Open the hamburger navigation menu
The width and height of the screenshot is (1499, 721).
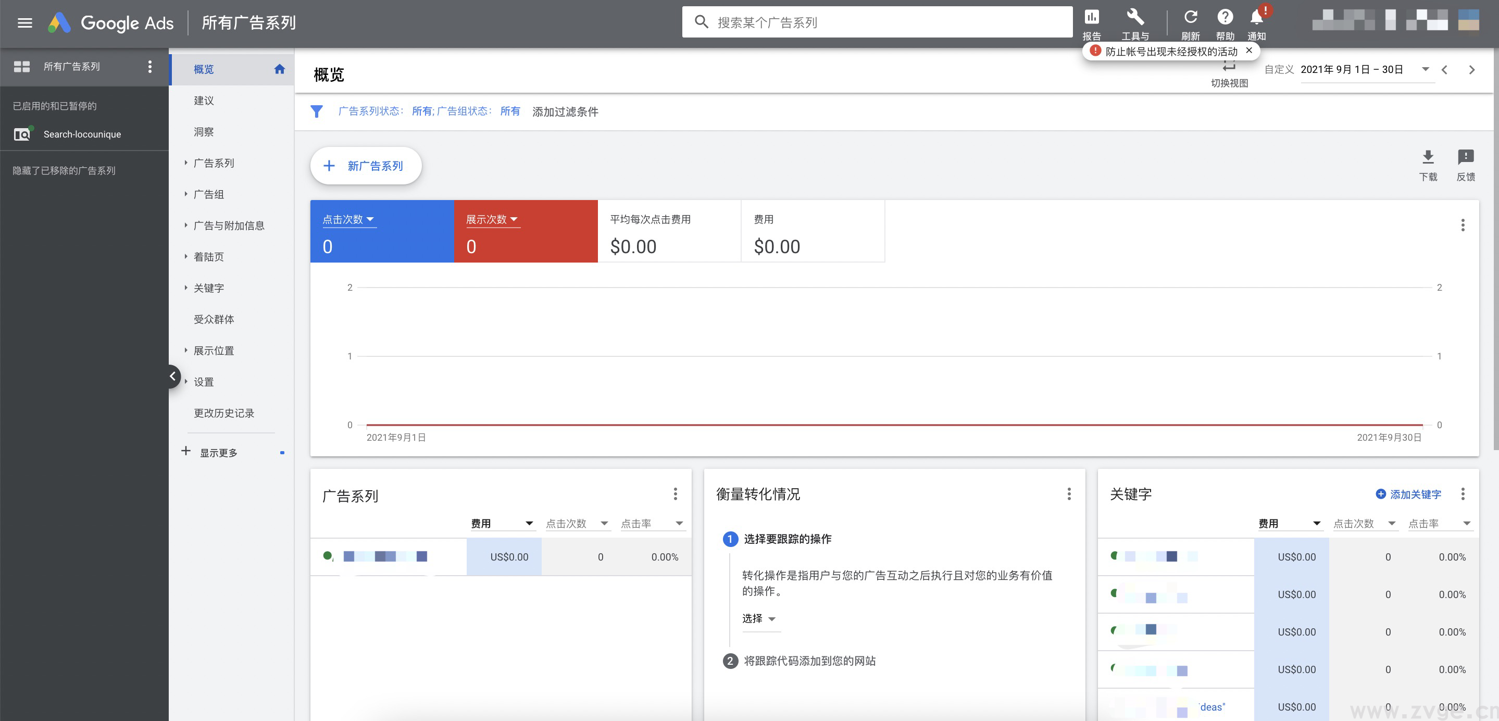24,23
